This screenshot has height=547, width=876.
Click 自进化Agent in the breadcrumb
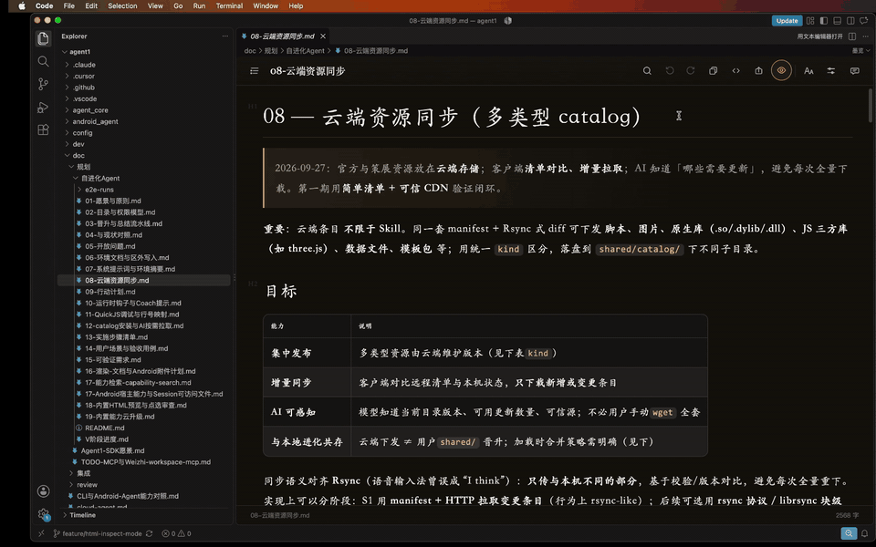pos(305,51)
